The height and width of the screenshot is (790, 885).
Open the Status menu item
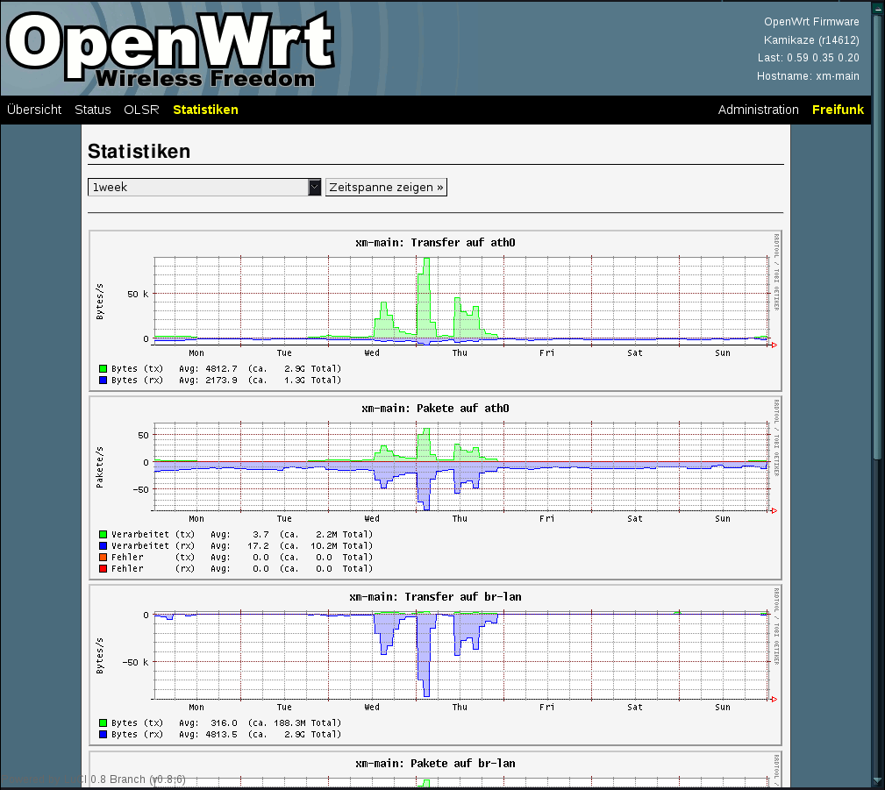[93, 110]
